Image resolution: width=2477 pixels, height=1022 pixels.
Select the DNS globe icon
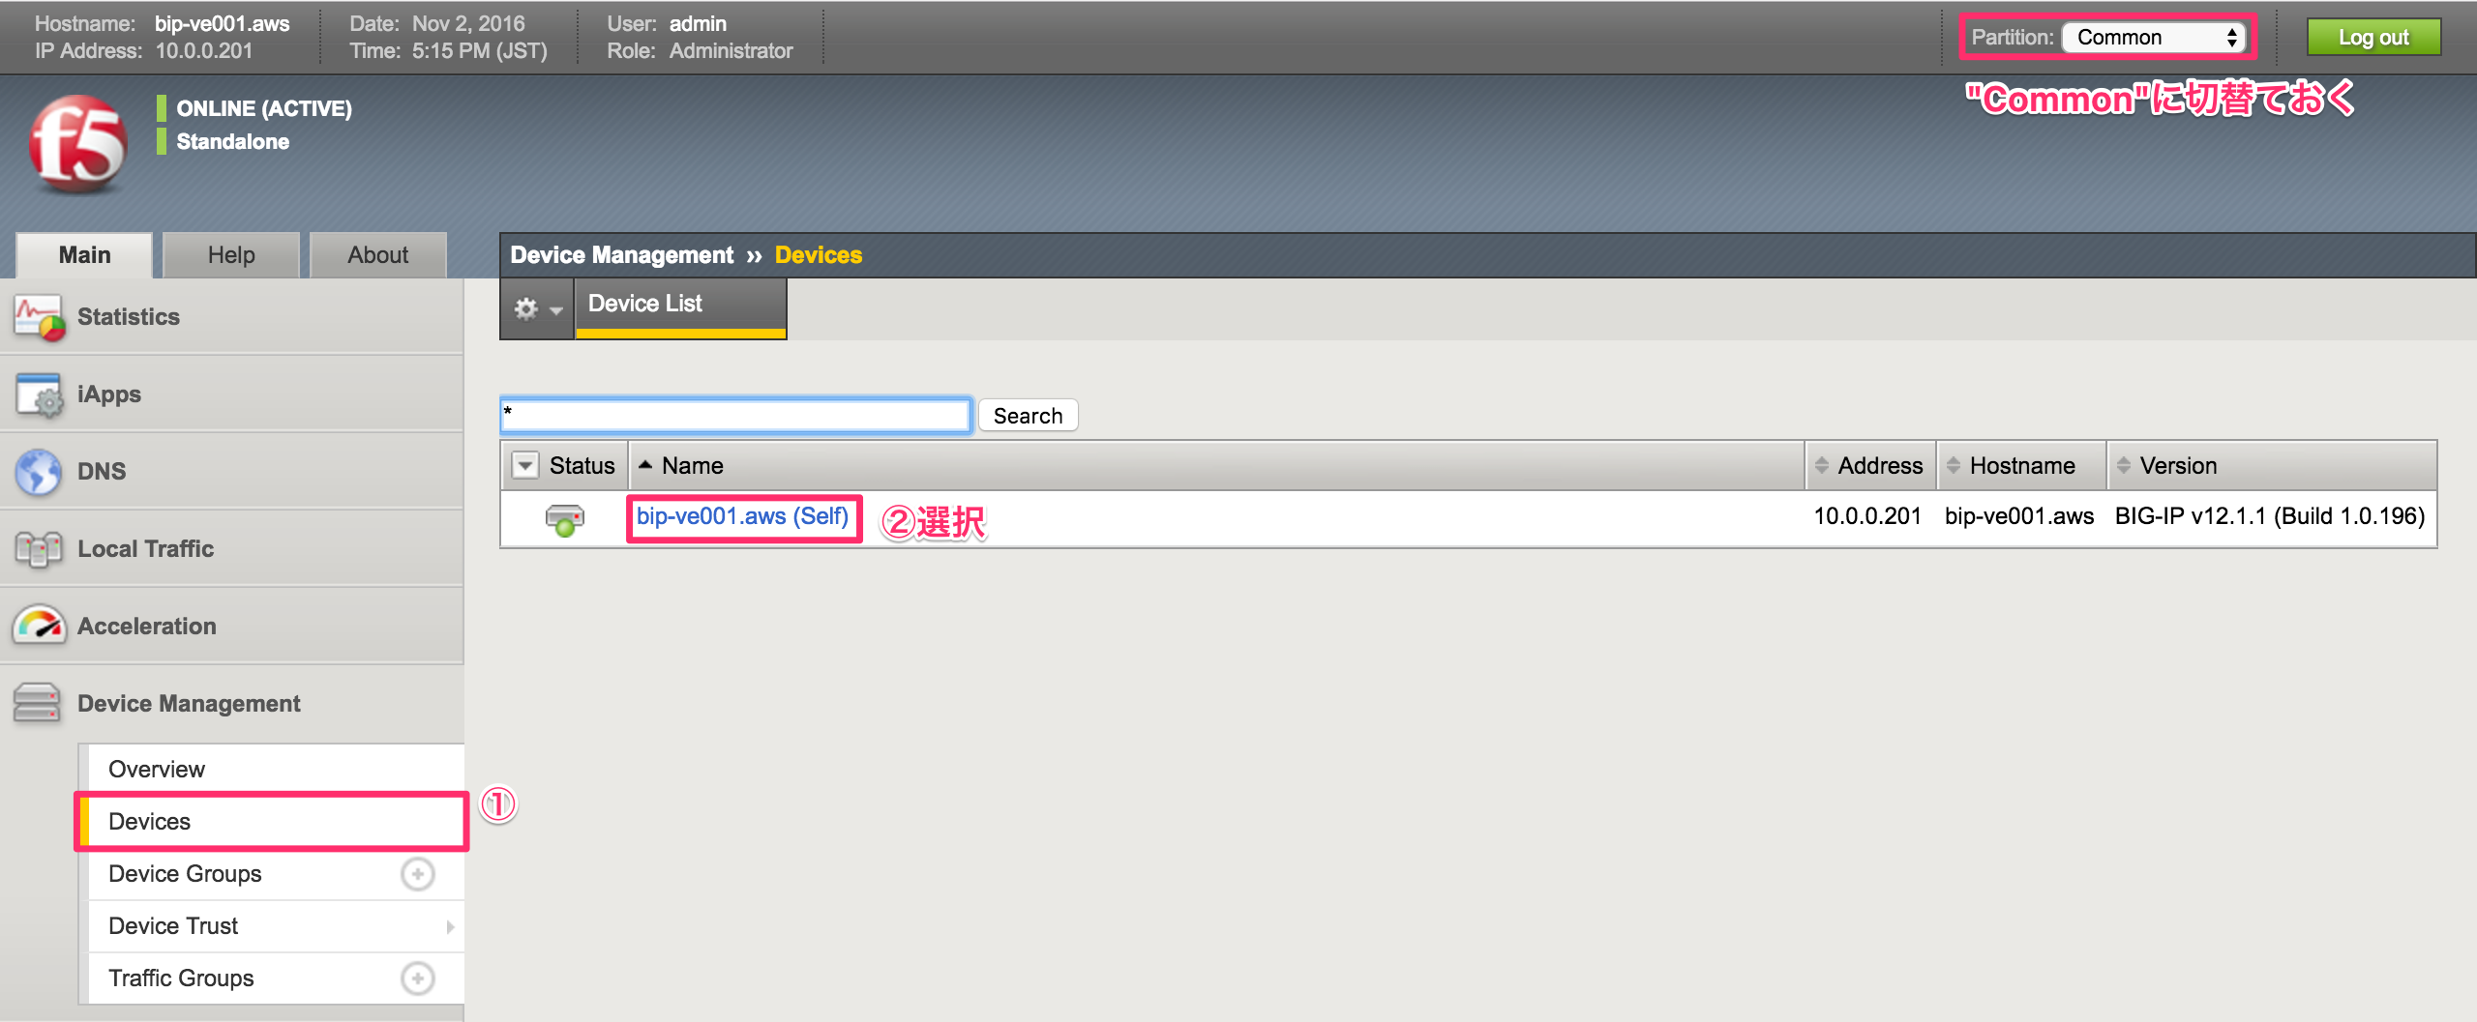[x=38, y=470]
